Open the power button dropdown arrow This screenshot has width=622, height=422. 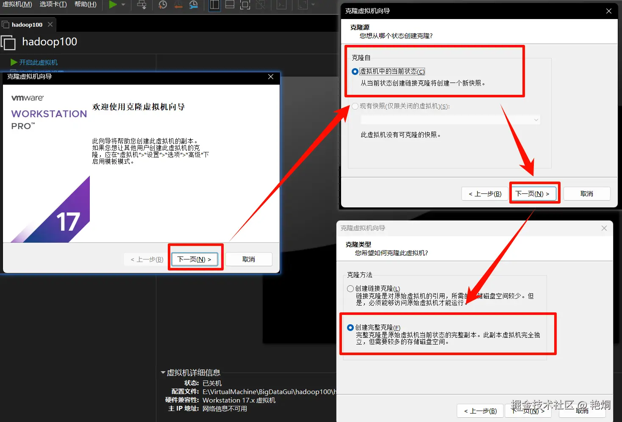point(123,6)
